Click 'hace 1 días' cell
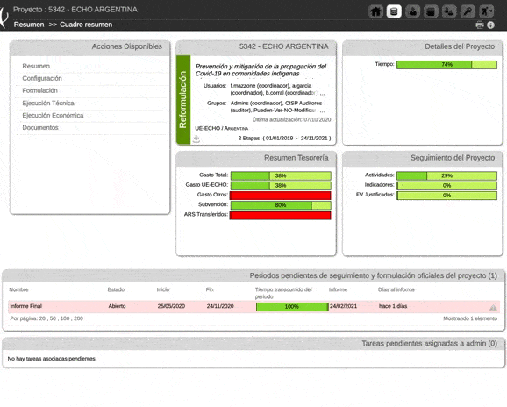This screenshot has width=507, height=407. (x=393, y=306)
